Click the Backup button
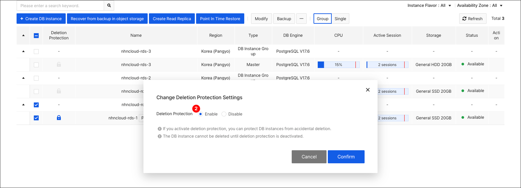 tap(284, 19)
